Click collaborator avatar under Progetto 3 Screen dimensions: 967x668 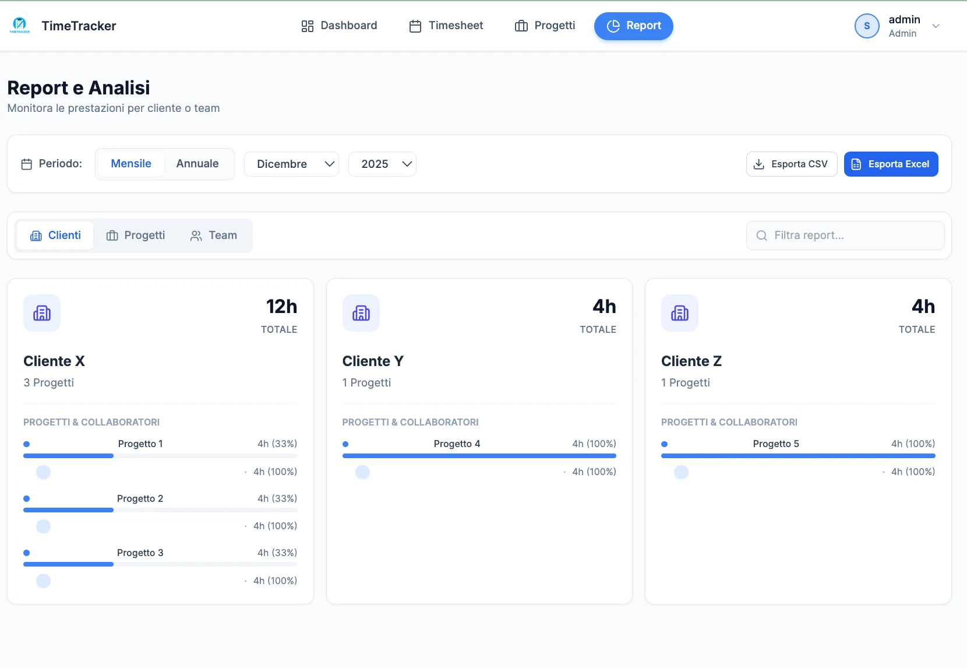coord(43,581)
